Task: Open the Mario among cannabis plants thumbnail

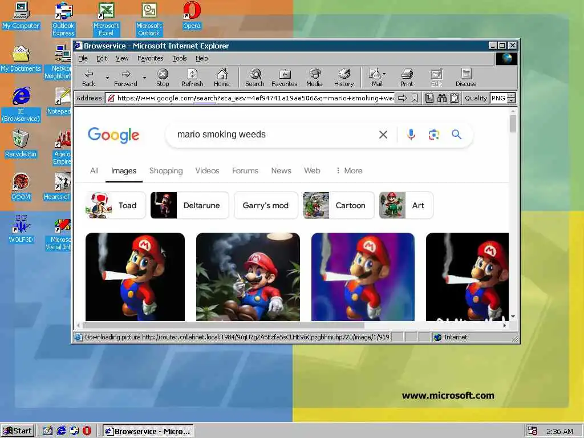Action: pyautogui.click(x=248, y=277)
